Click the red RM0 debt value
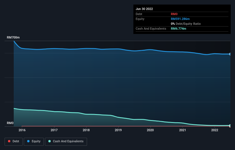 click(x=174, y=14)
